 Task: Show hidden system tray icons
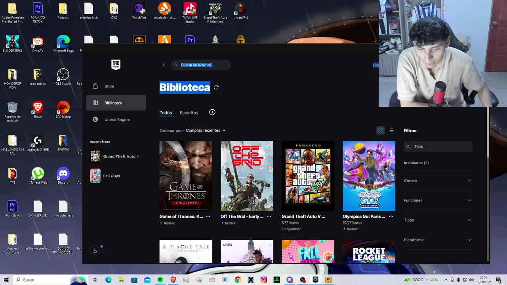click(446, 280)
